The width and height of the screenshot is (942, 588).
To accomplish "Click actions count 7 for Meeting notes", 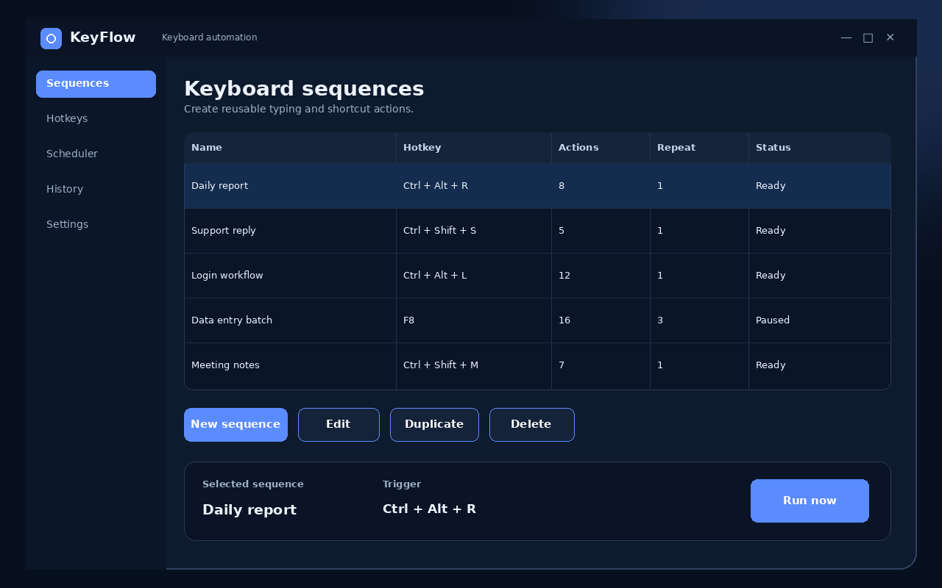I will coord(601,365).
